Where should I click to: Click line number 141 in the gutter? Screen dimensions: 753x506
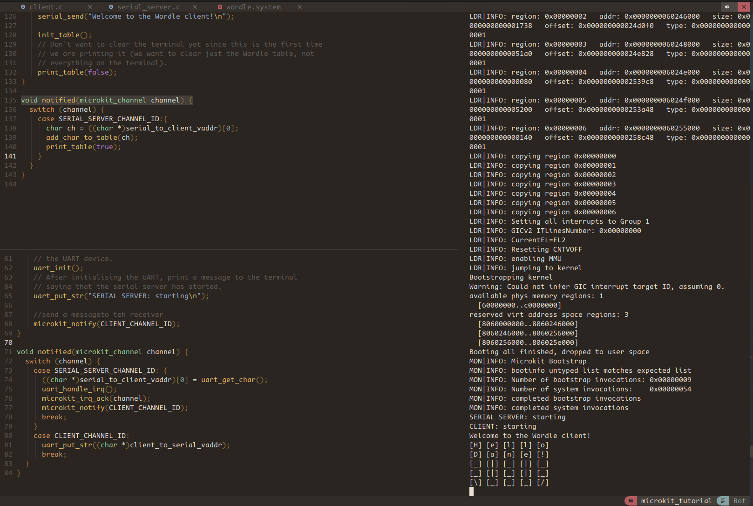click(10, 156)
